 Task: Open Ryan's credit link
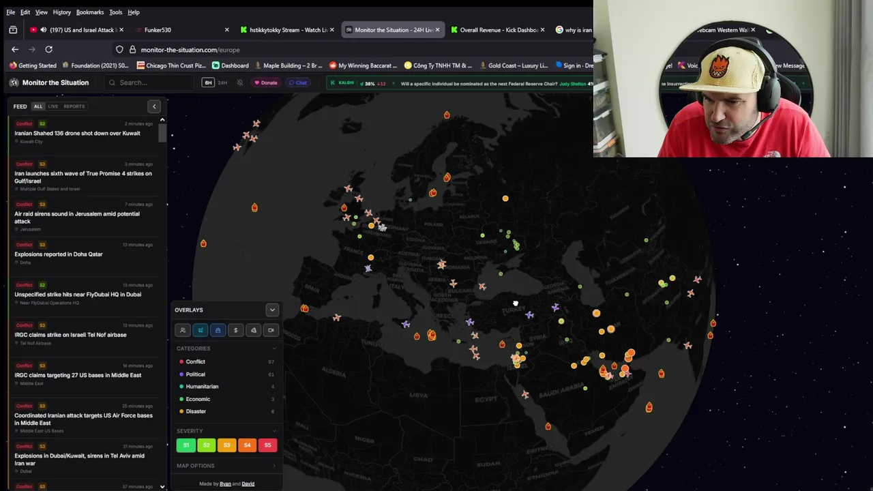pos(225,484)
